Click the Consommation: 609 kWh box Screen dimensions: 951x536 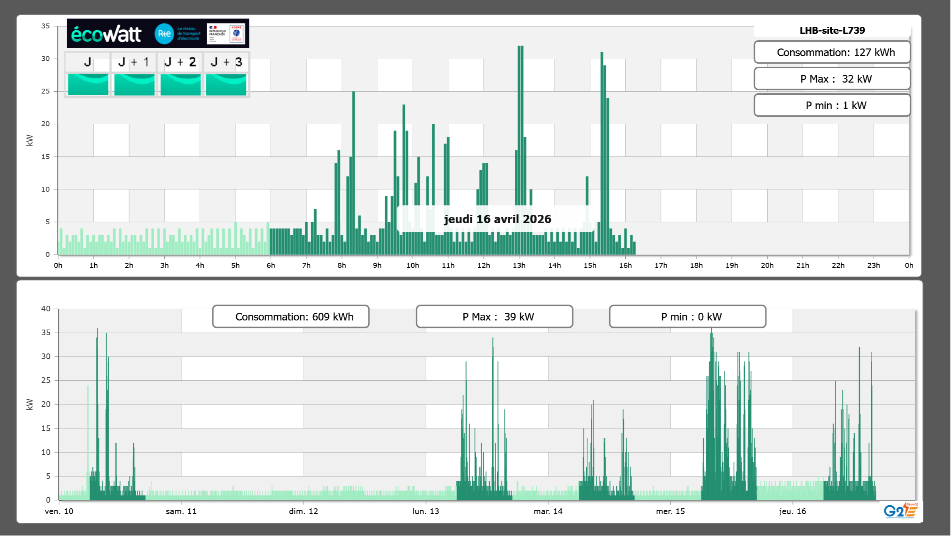[291, 317]
